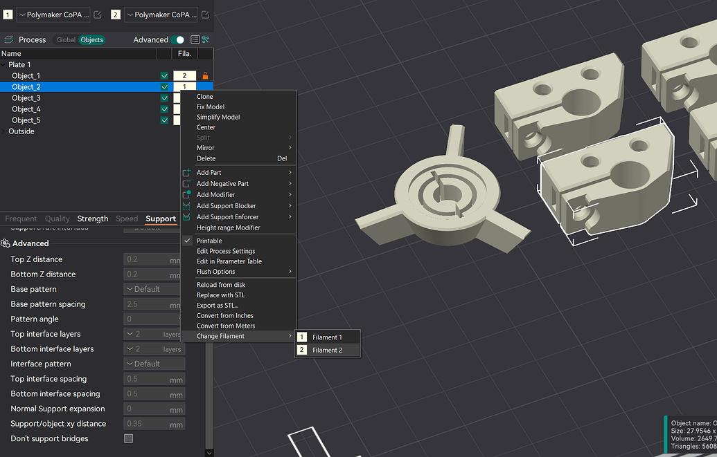The width and height of the screenshot is (717, 457).
Task: Uncheck the Object_3 printable checkbox
Action: 164,97
